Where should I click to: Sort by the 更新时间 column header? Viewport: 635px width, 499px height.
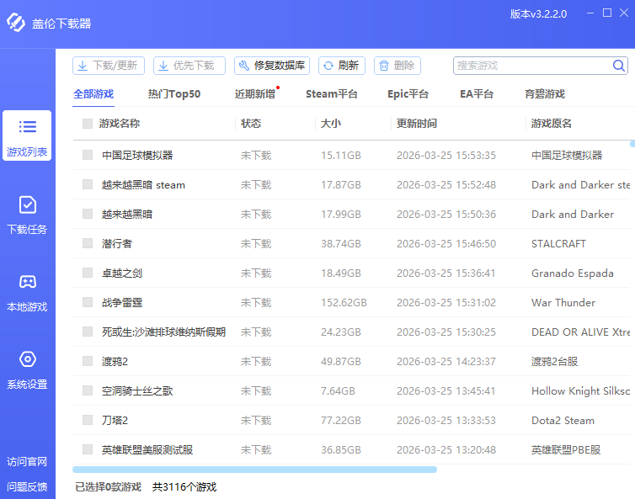[x=416, y=124]
